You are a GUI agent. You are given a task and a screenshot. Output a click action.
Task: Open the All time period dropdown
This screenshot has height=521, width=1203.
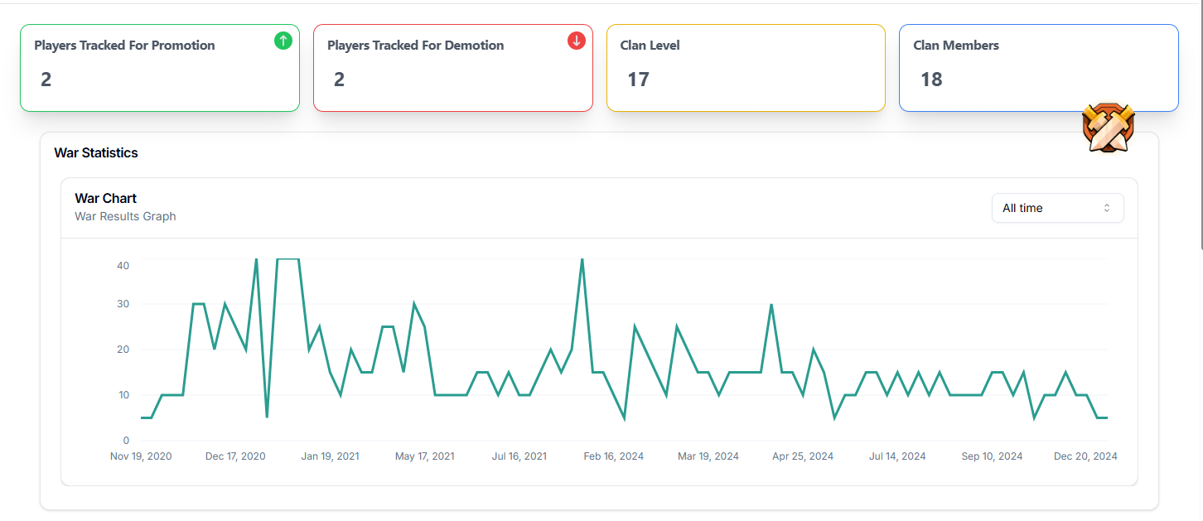[1057, 207]
